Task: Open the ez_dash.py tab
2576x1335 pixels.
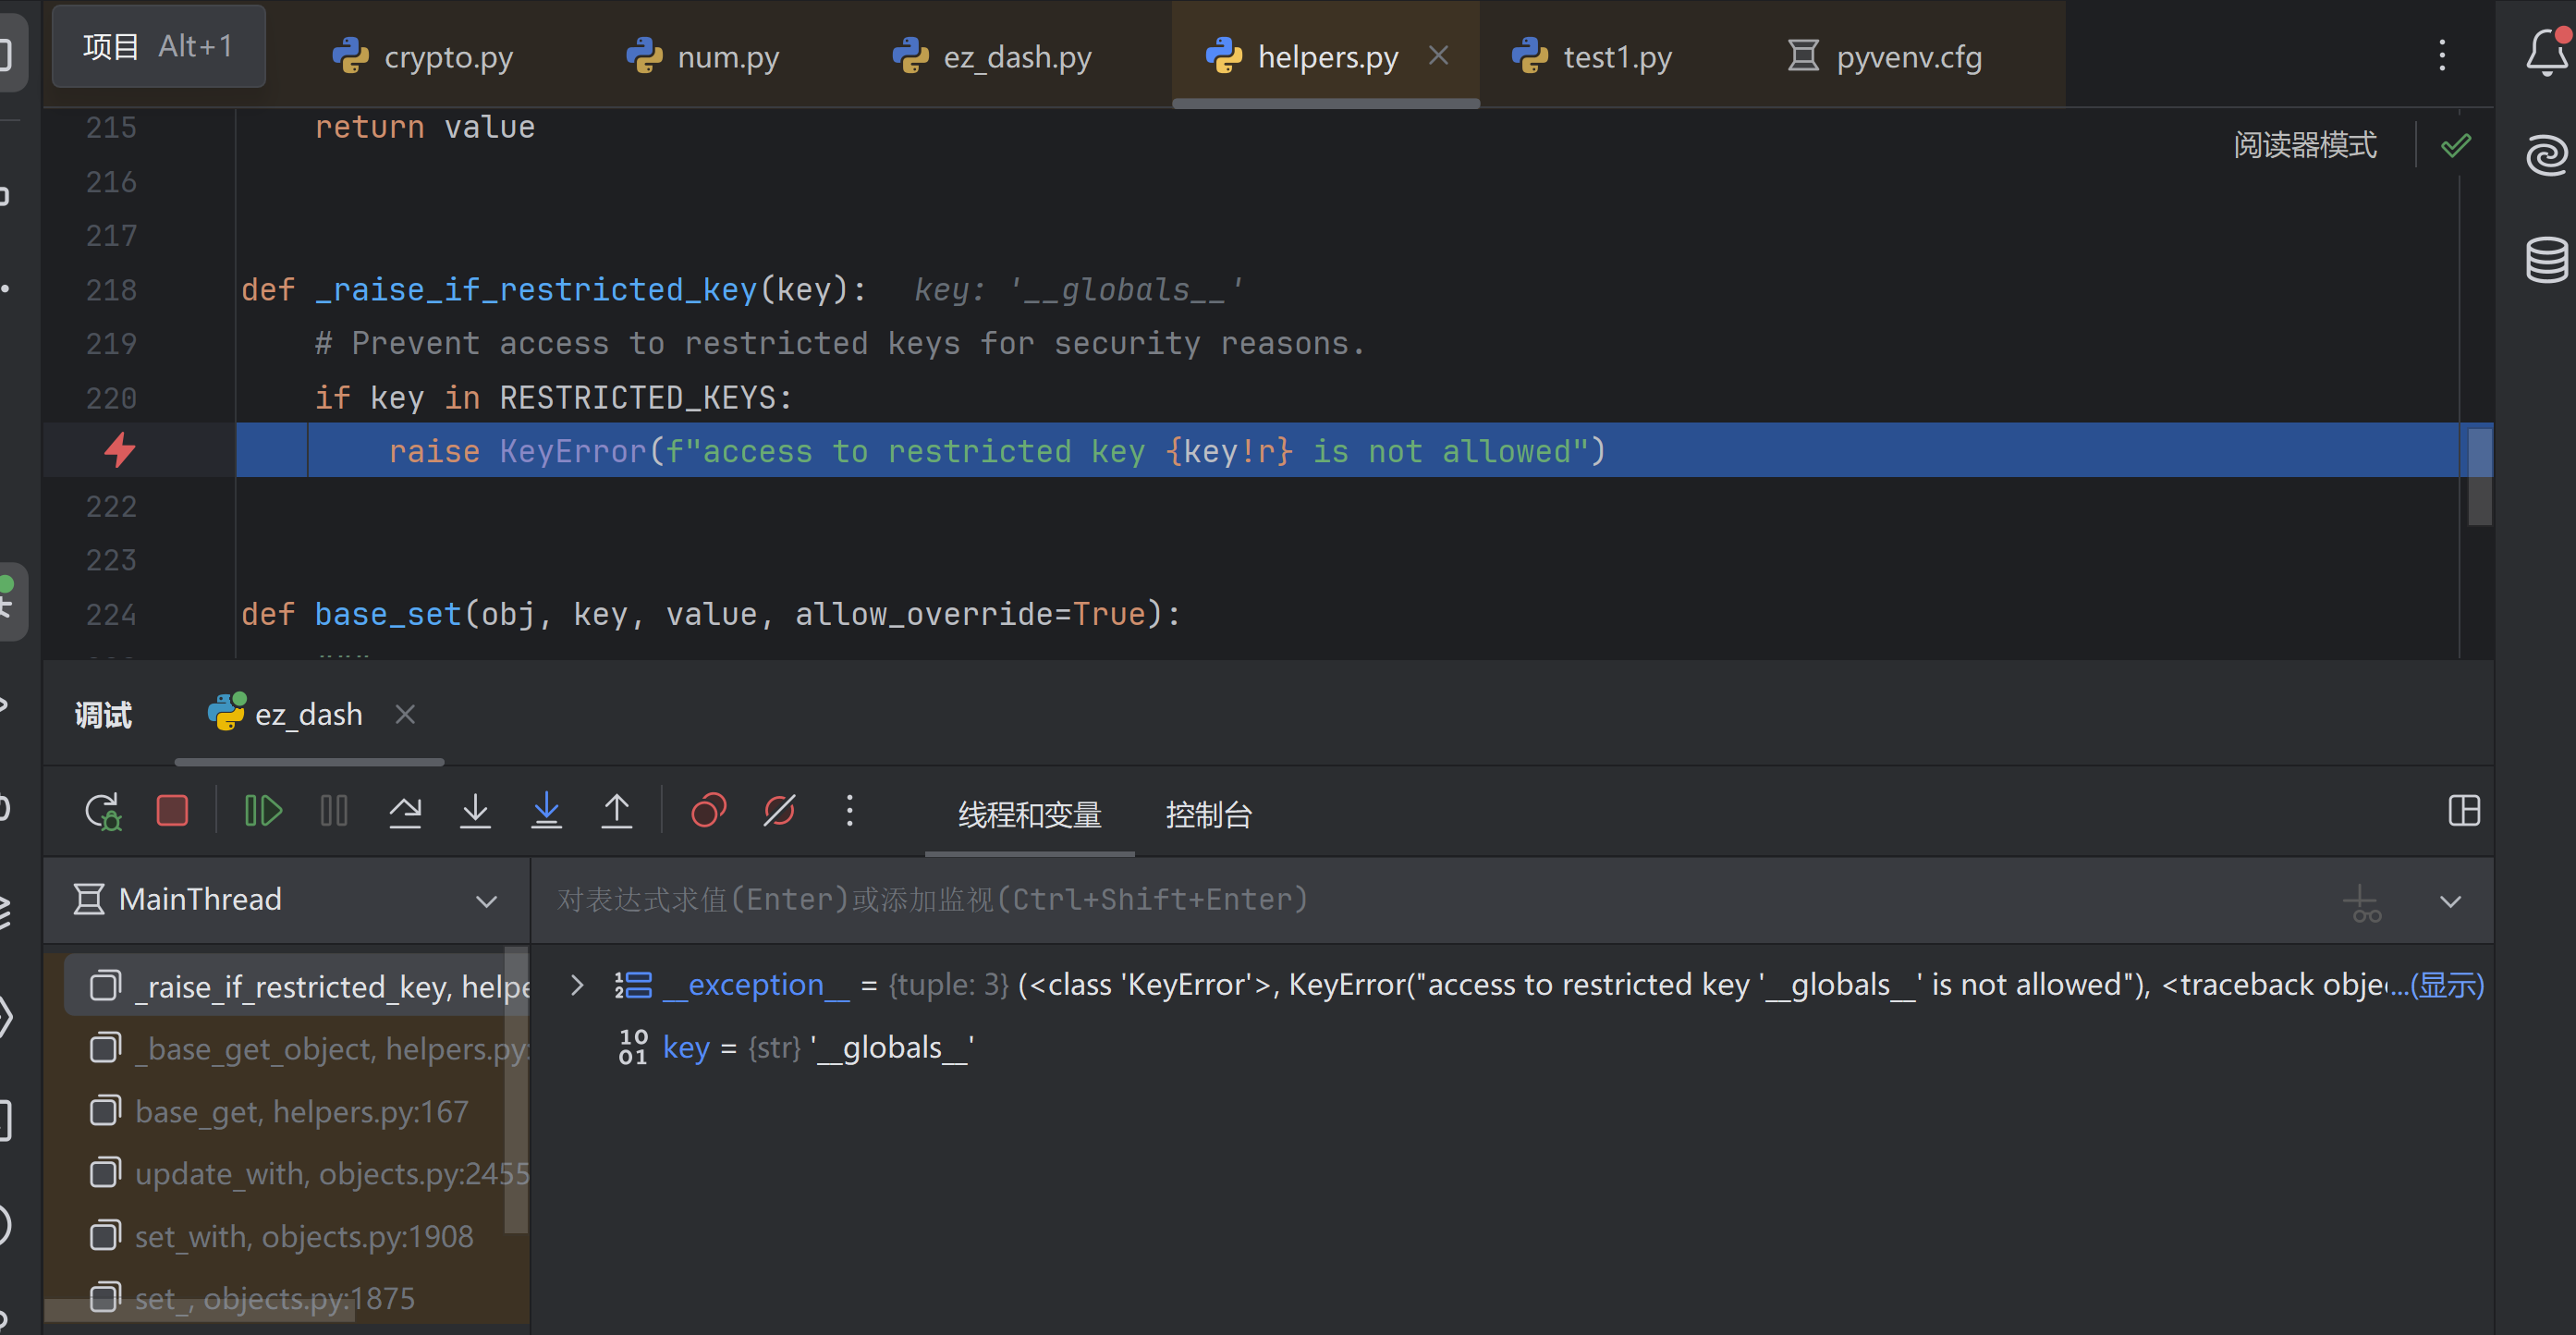Action: (x=992, y=57)
